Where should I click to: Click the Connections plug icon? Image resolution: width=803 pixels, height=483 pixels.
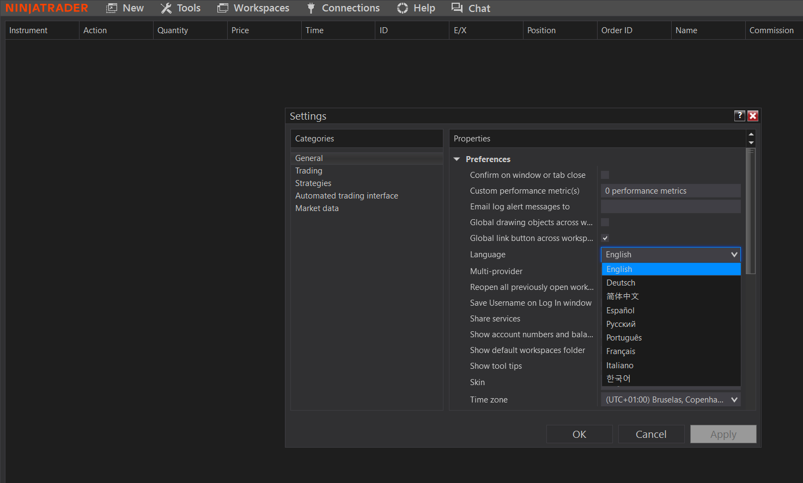tap(311, 8)
